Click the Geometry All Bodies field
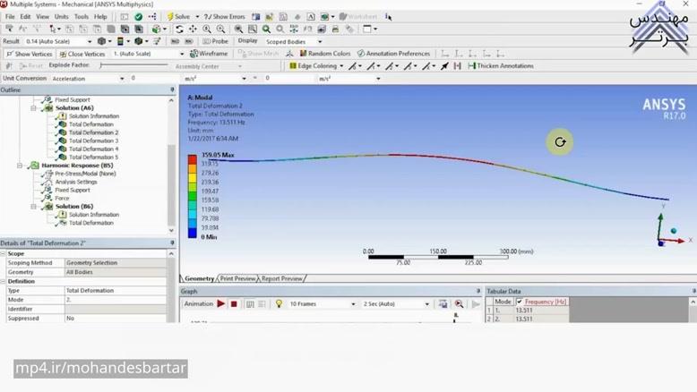This screenshot has width=697, height=392. [116, 272]
